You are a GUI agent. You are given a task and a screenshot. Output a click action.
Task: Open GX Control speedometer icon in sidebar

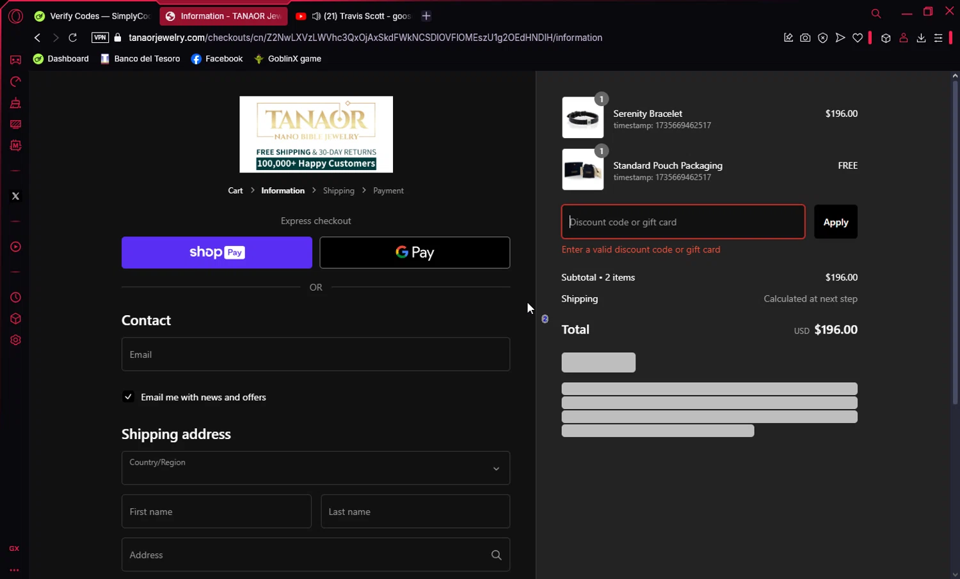[x=15, y=81]
